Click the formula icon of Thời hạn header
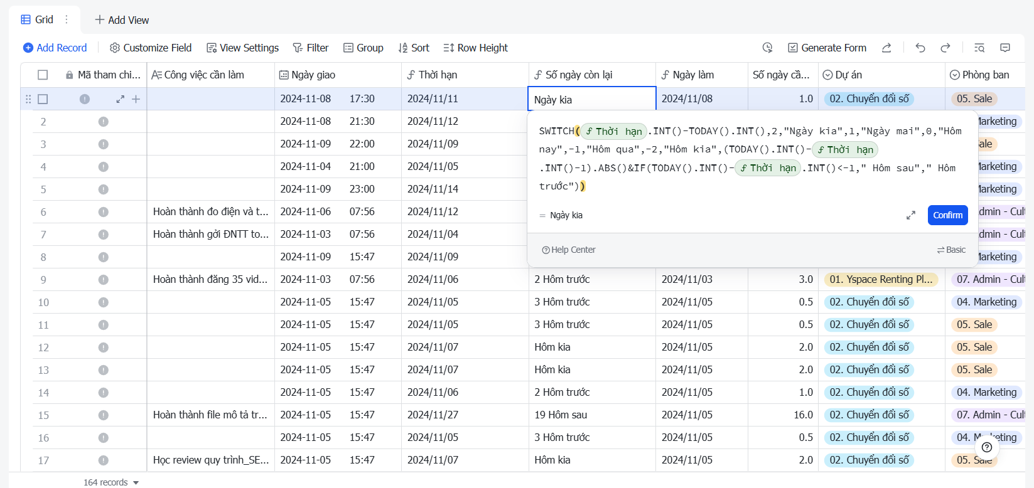Screen dimensions: 1034x488 (411, 75)
